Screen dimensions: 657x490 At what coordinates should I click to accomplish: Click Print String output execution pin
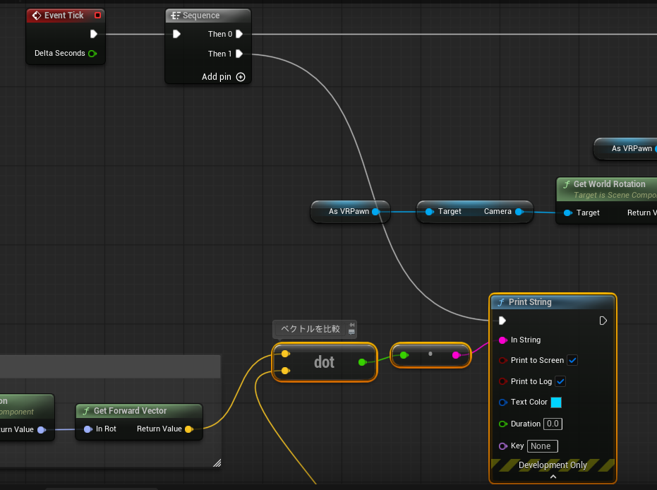603,321
